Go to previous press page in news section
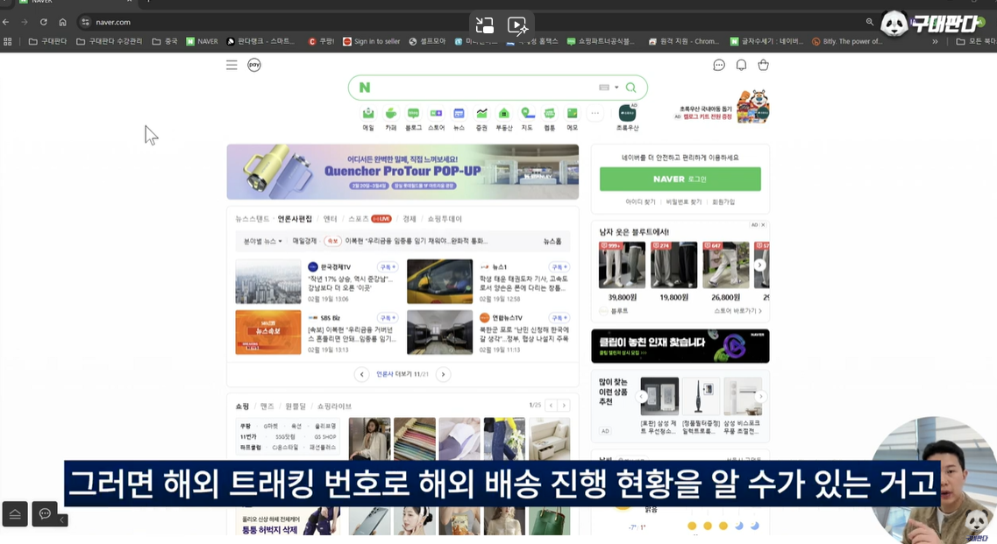 pos(362,374)
